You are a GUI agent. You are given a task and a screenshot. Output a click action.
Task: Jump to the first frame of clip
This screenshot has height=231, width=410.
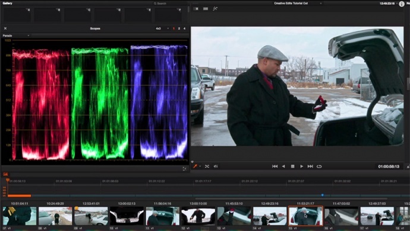275,166
